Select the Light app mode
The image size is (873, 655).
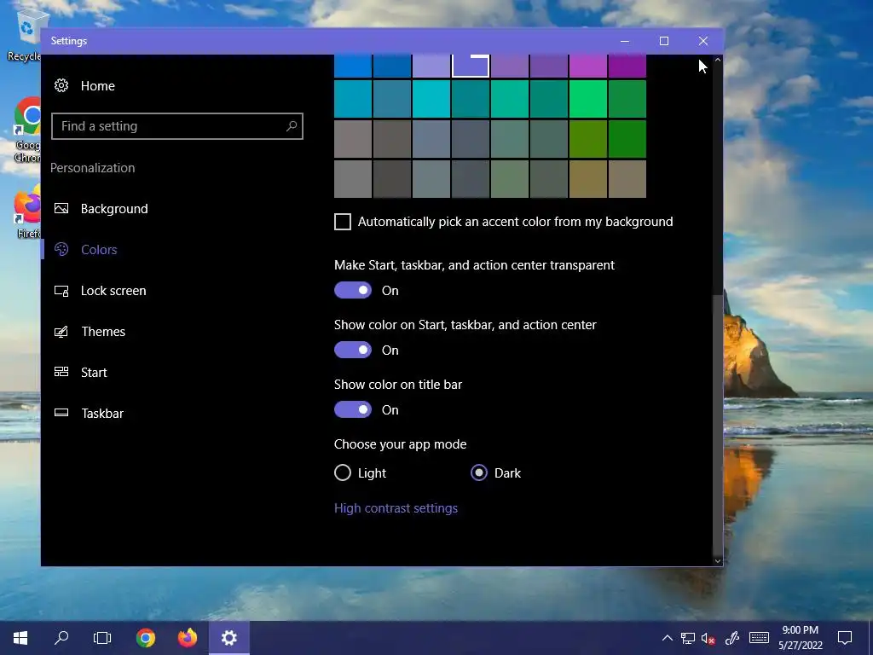(343, 472)
